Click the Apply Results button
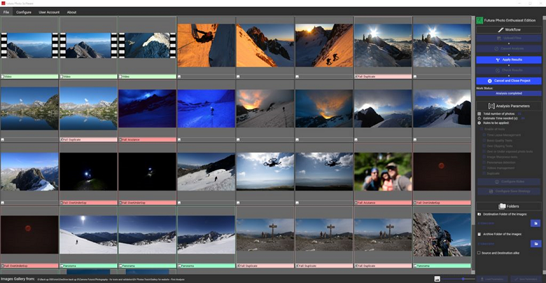 [509, 60]
